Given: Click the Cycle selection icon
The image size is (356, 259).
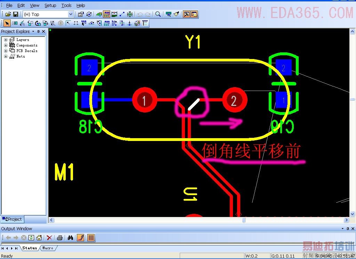Looking at the screenshot, I should click(x=89, y=14).
